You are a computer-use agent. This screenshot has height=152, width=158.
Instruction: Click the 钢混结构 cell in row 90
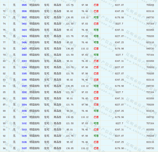tap(34, 123)
